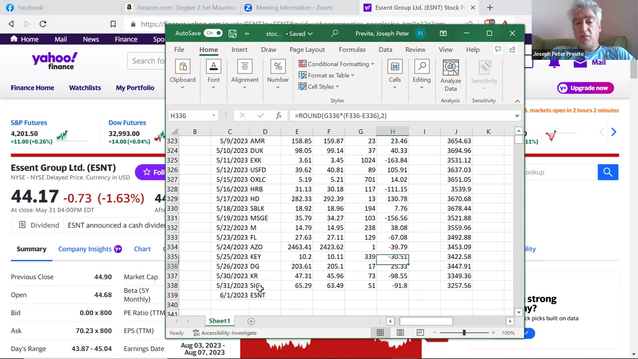
Task: Collapse the Excel ribbon
Action: coord(517,101)
